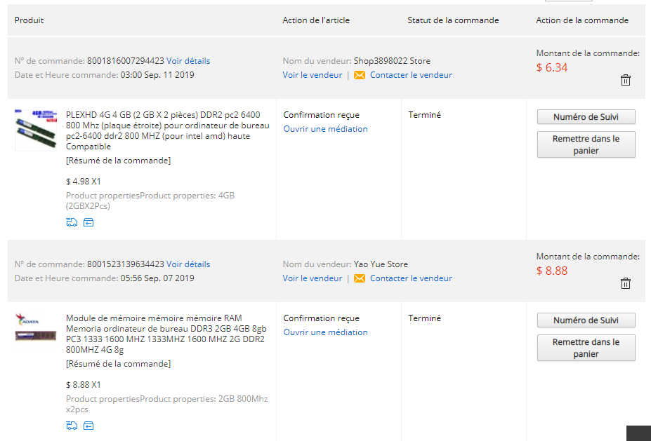
Task: Click Contacter le vendeur for Yao Yue Store
Action: pyautogui.click(x=411, y=278)
